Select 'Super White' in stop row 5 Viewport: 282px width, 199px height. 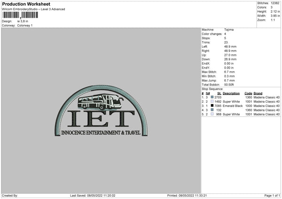pos(231,114)
